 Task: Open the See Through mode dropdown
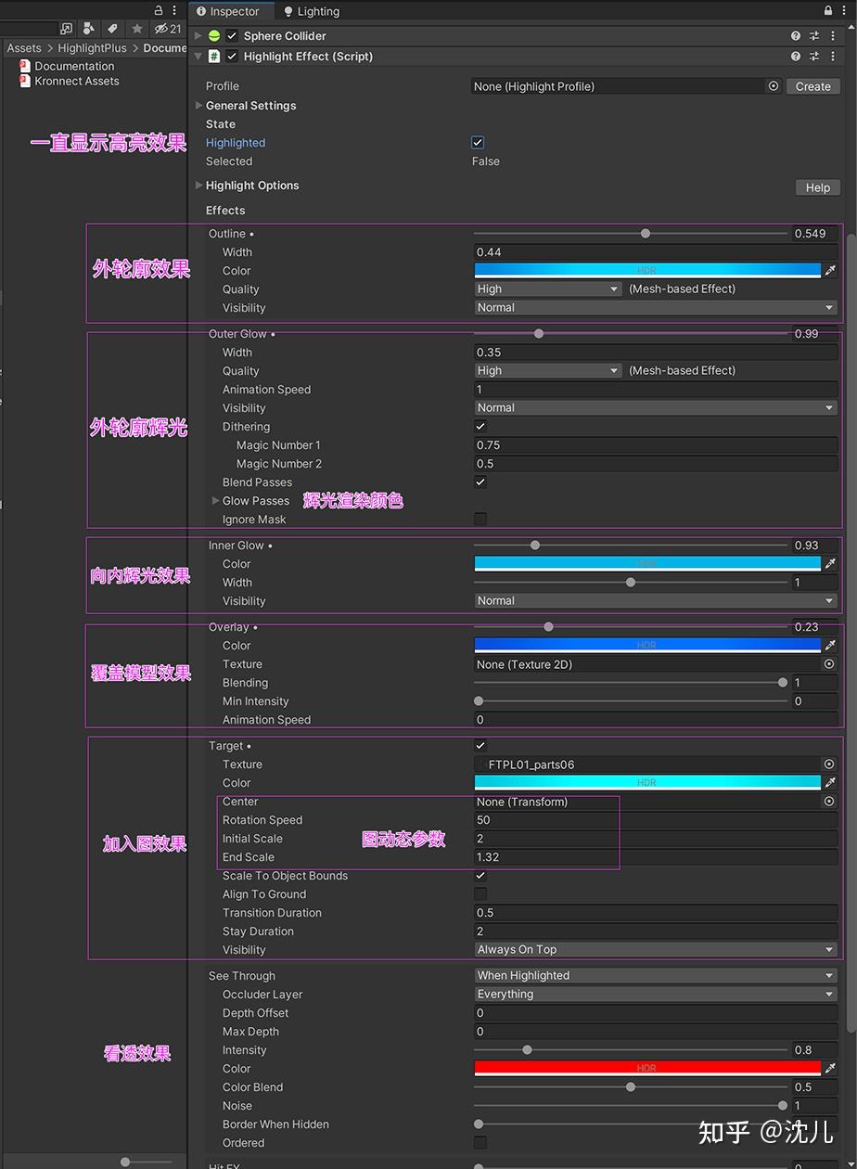tap(654, 975)
